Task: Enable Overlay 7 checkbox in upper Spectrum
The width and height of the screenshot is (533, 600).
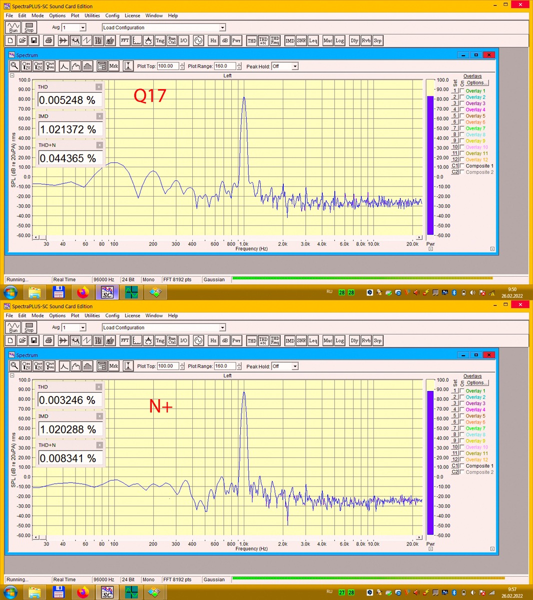Action: click(462, 128)
